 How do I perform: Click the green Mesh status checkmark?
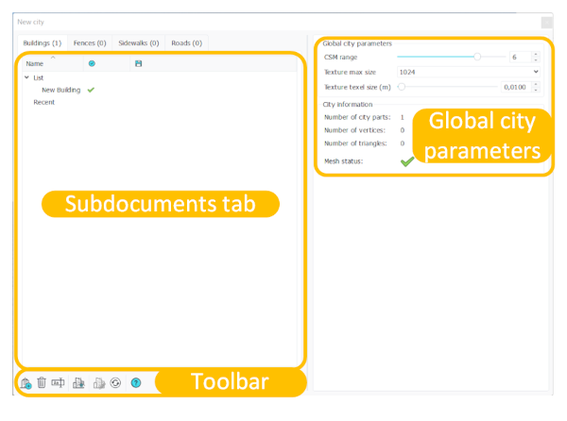(x=406, y=161)
